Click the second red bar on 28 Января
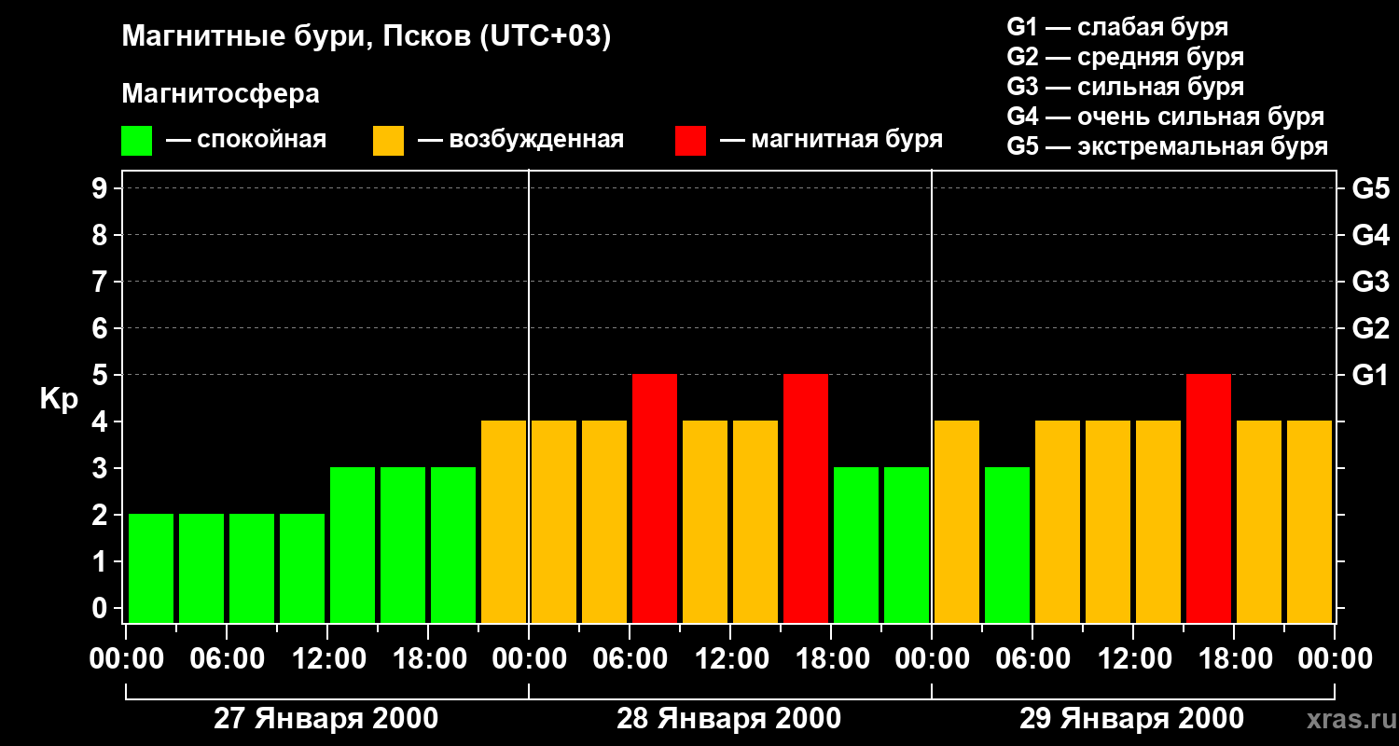This screenshot has height=746, width=1399. coord(806,498)
